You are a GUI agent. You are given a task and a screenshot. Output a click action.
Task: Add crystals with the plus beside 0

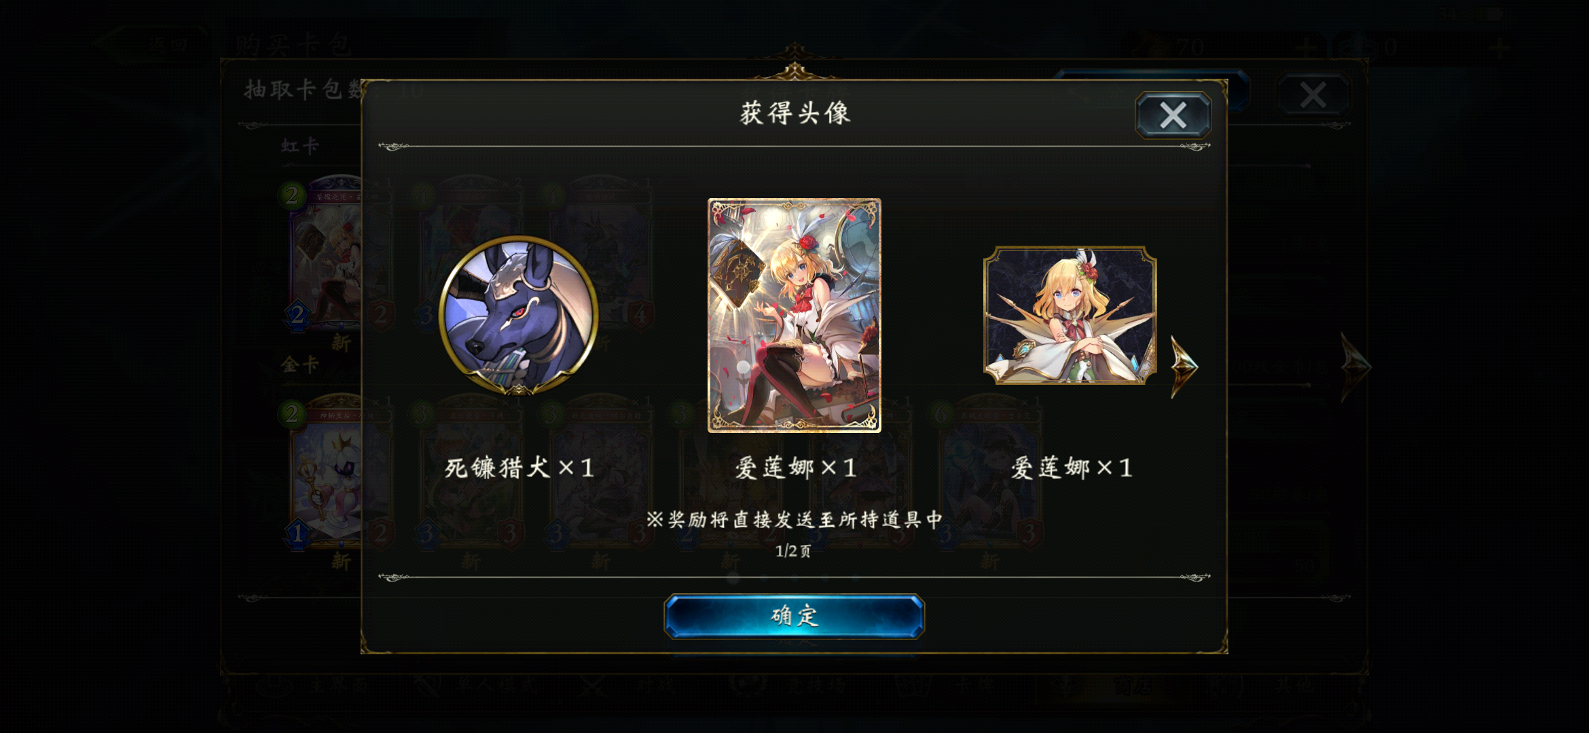coord(1501,48)
